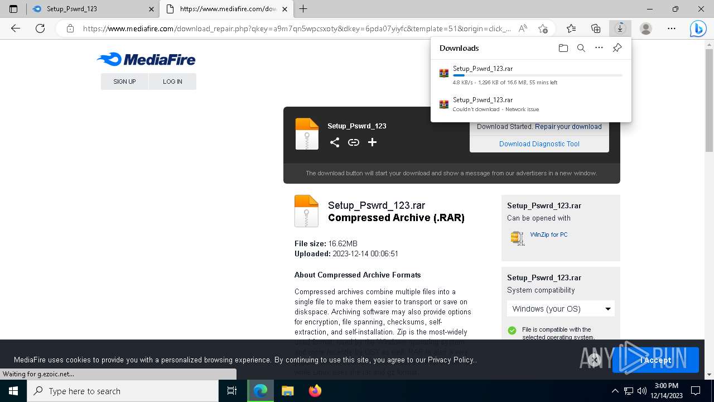
Task: Open File Explorer from taskbar
Action: tap(287, 391)
